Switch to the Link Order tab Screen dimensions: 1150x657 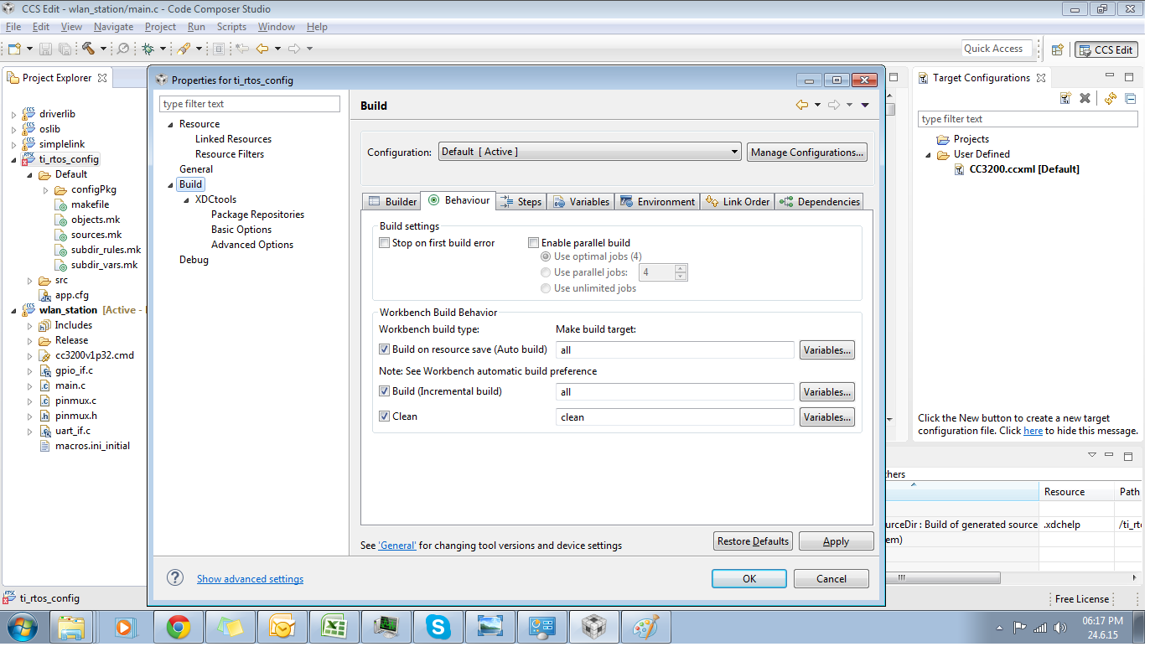738,202
